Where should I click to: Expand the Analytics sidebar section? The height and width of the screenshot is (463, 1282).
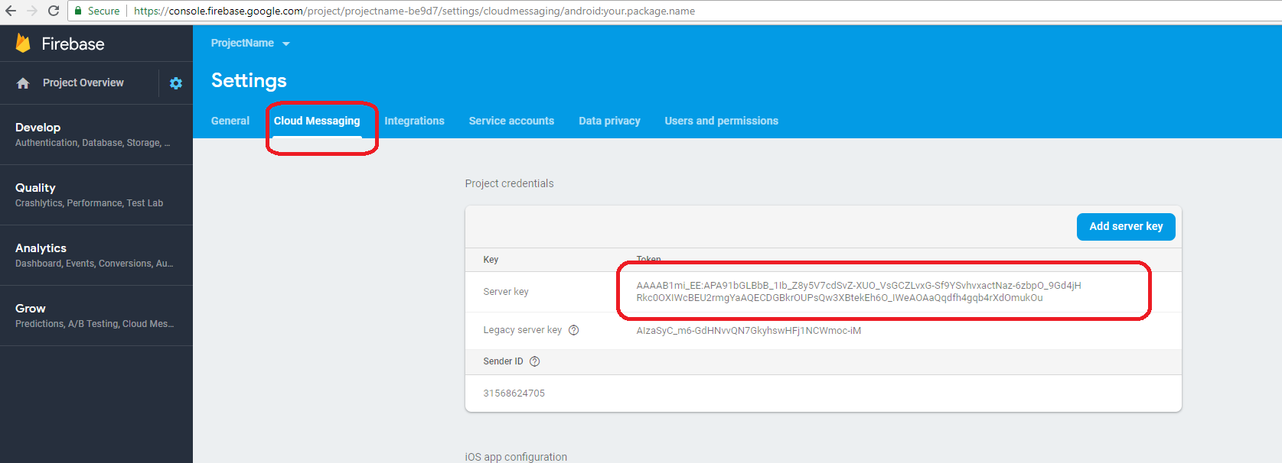click(x=92, y=255)
